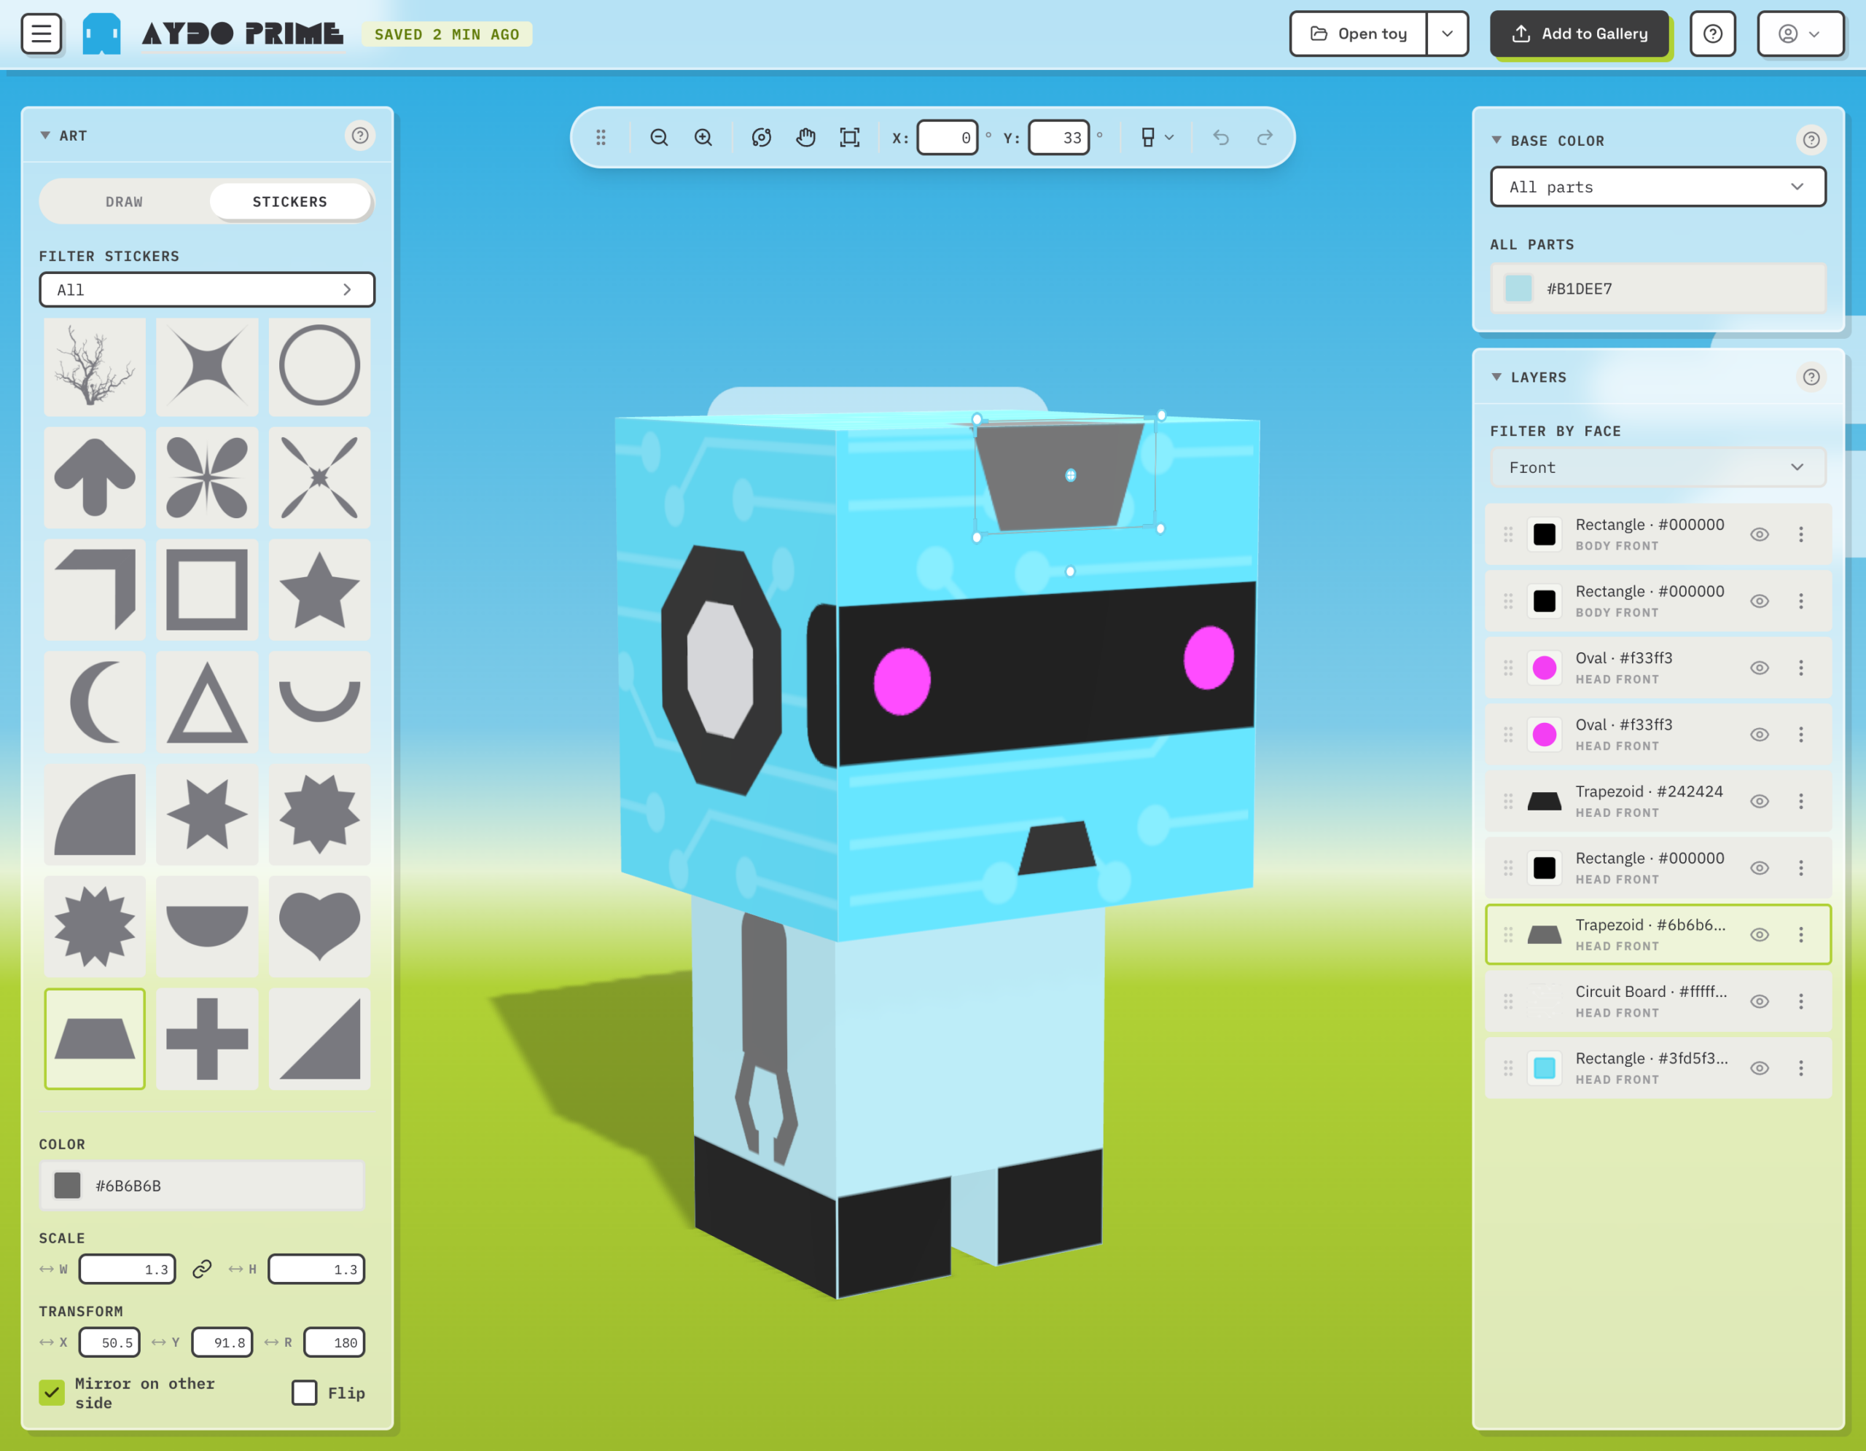The width and height of the screenshot is (1866, 1451).
Task: Pick the crescent moon sticker
Action: [95, 702]
